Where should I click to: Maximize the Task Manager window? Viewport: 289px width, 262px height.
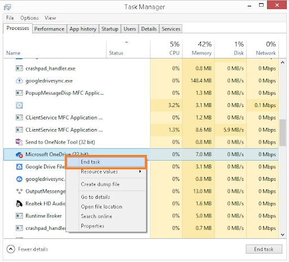261,5
